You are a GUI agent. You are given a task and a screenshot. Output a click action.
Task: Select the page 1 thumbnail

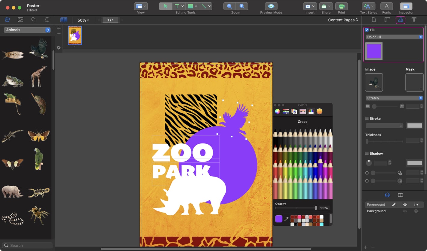(74, 35)
